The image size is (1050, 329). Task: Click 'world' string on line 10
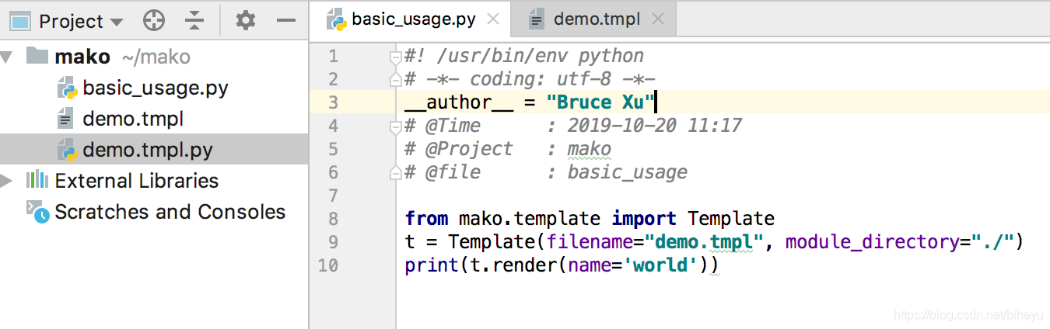coord(660,265)
